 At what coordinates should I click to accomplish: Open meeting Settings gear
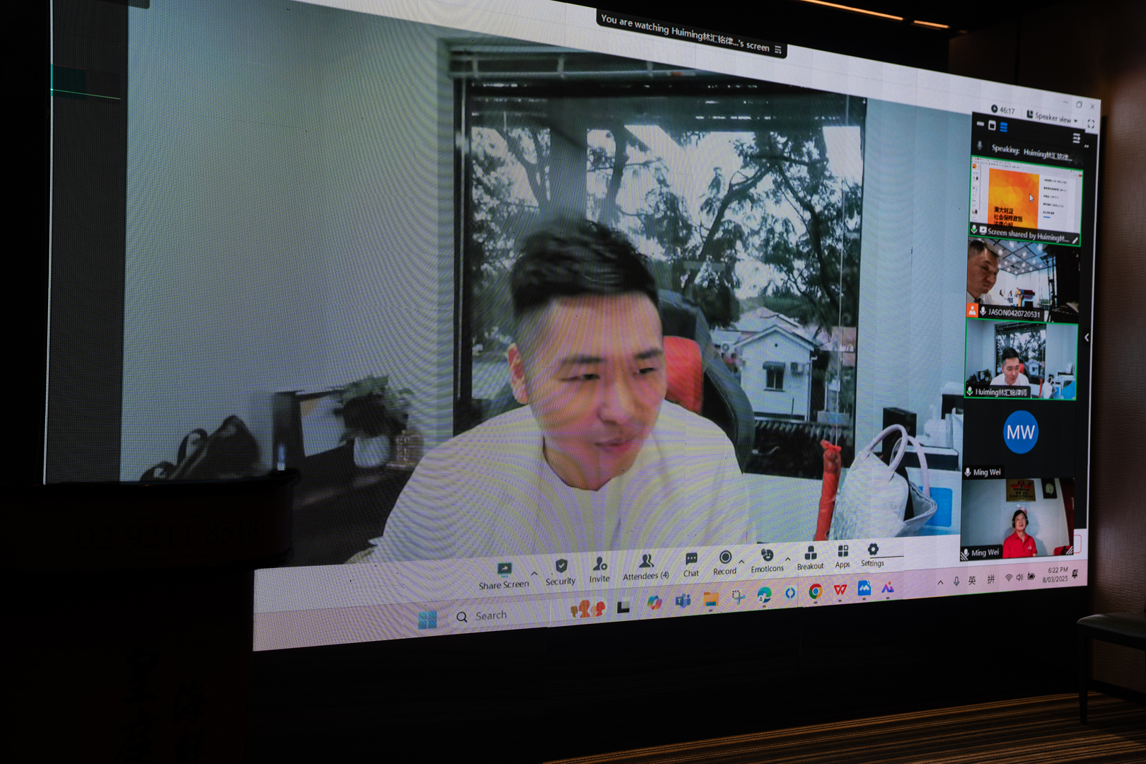point(873,554)
